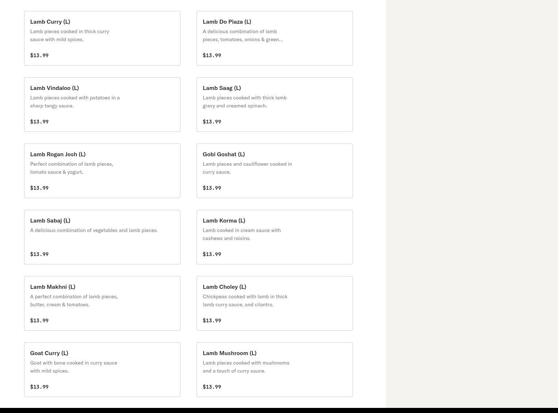Choose the Lamb Mushroom (L) menu card
This screenshot has height=413, width=558.
click(x=275, y=370)
